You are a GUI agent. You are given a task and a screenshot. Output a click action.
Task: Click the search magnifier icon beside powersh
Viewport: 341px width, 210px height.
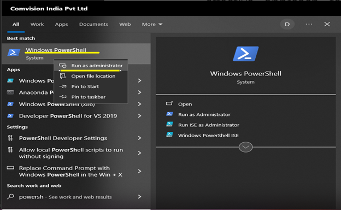click(x=10, y=196)
